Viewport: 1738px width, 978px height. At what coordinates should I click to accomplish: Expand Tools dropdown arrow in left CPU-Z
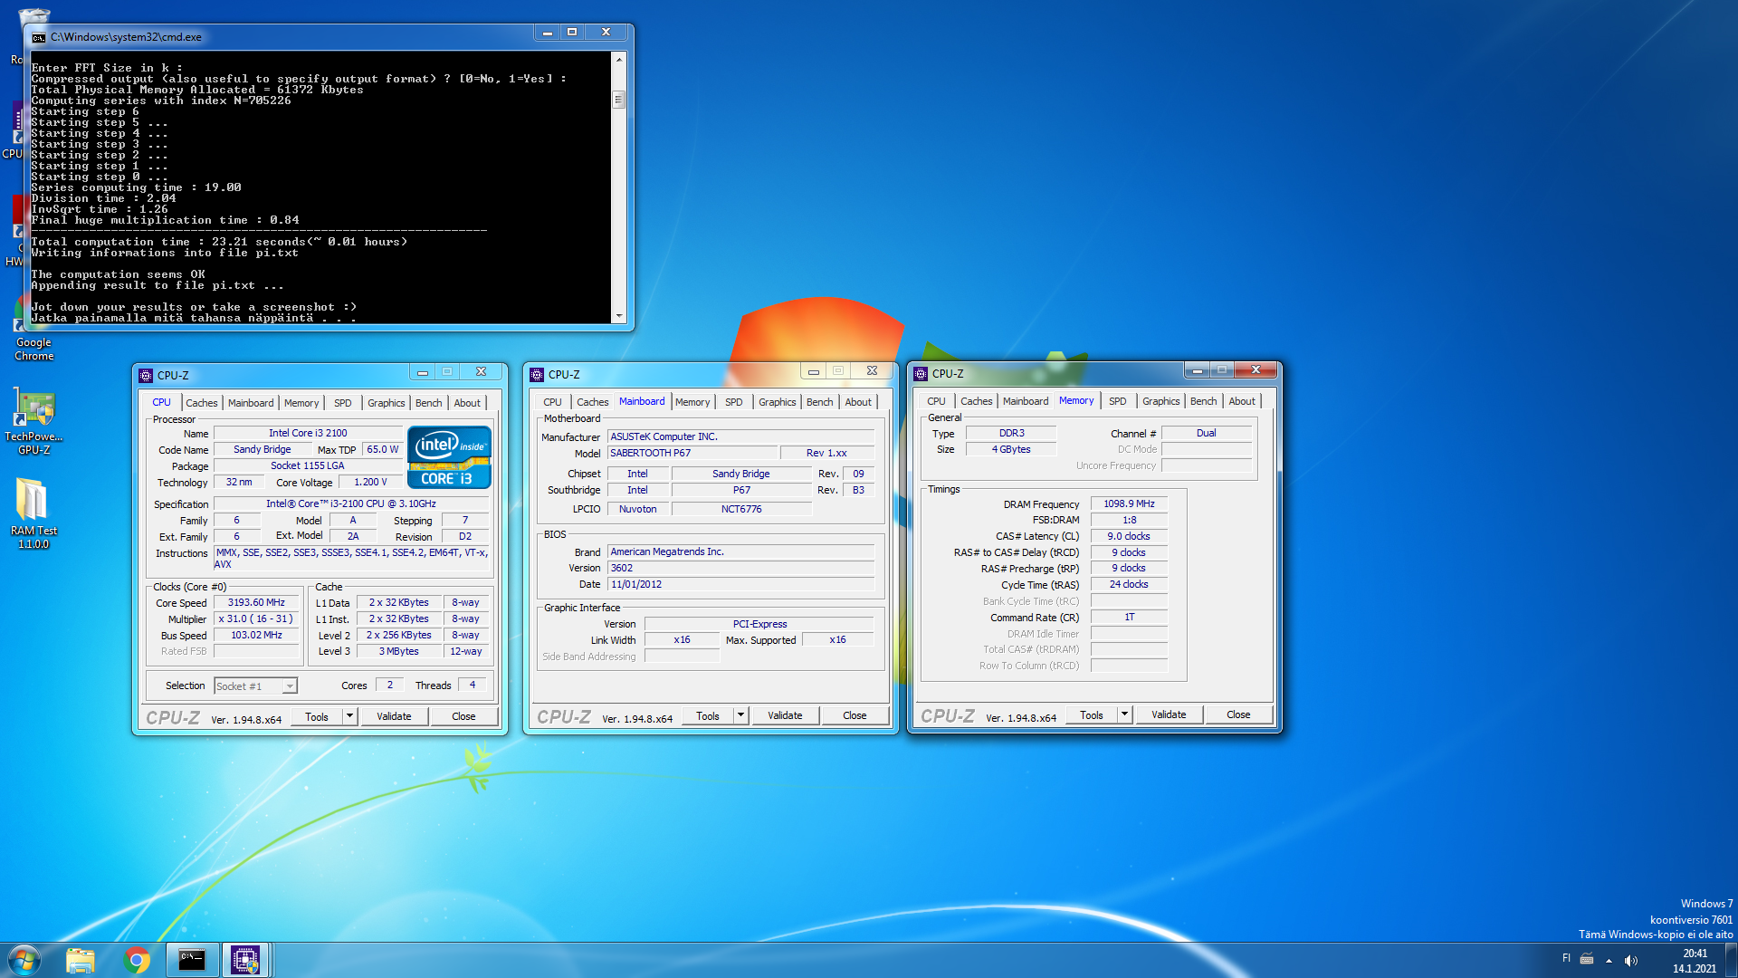(x=349, y=716)
